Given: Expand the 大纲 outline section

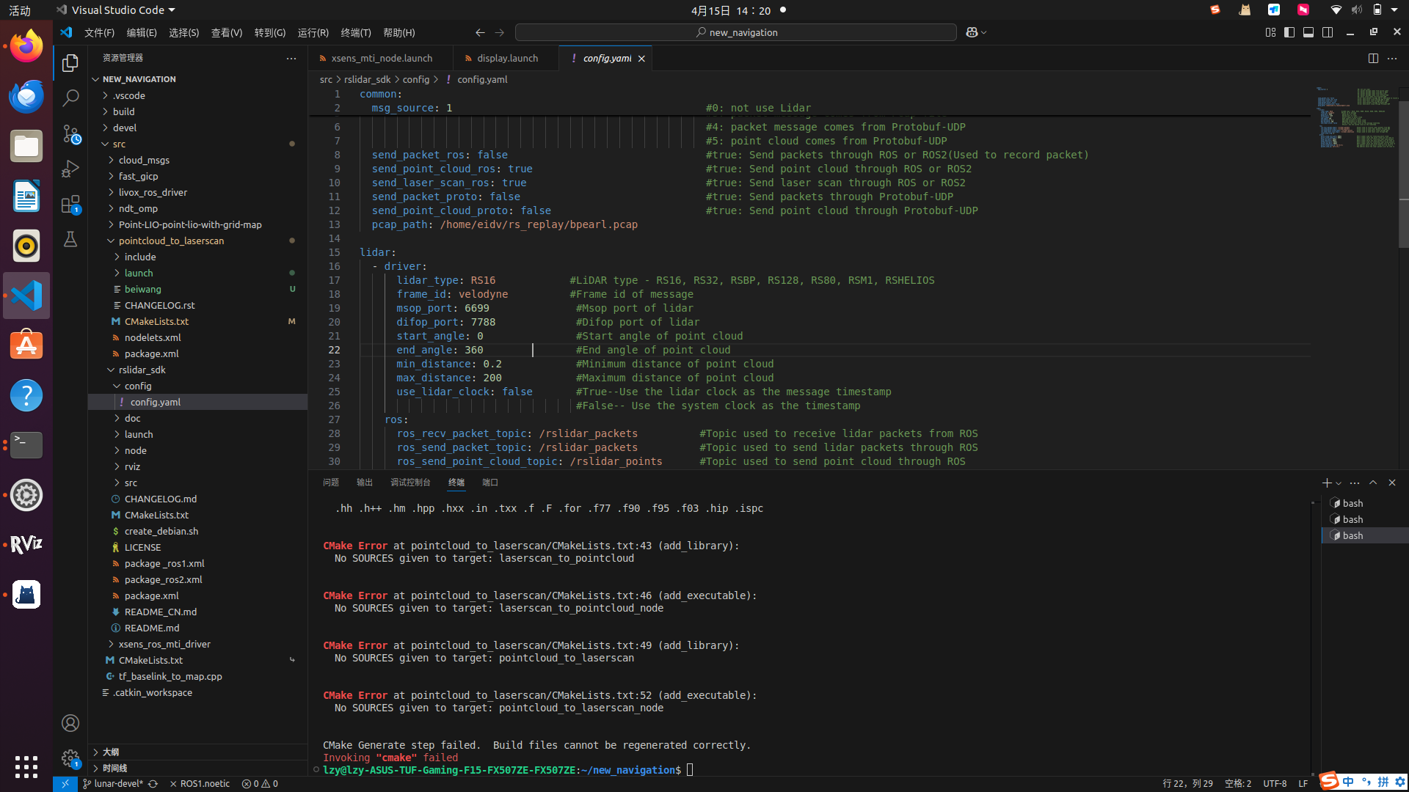Looking at the screenshot, I should [x=111, y=752].
